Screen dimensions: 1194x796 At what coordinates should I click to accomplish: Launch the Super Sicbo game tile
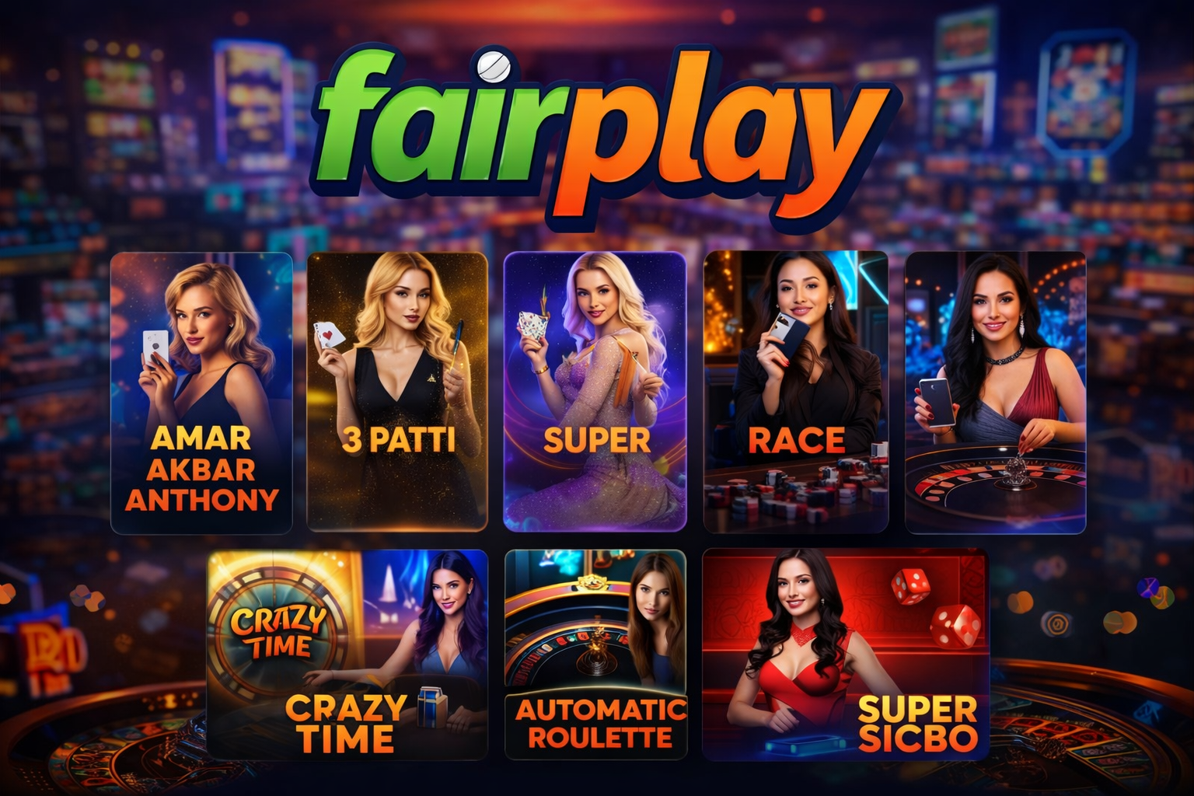point(845,655)
